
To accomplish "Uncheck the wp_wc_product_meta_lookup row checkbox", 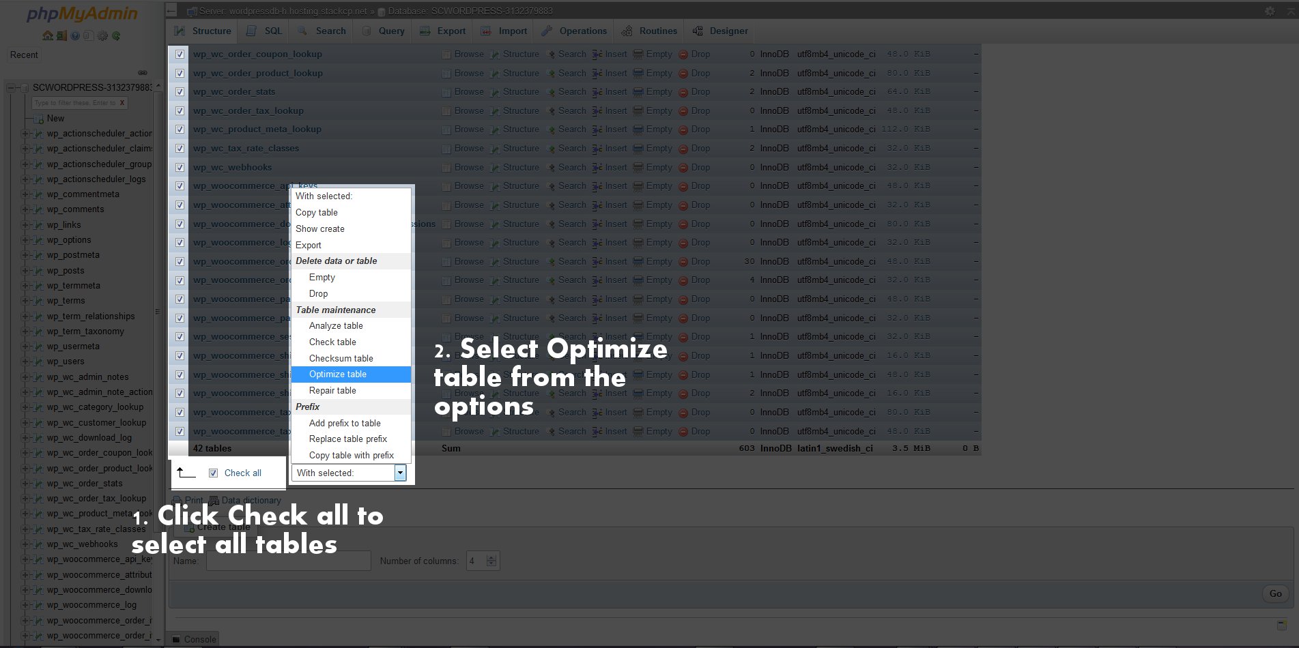I will pyautogui.click(x=180, y=130).
